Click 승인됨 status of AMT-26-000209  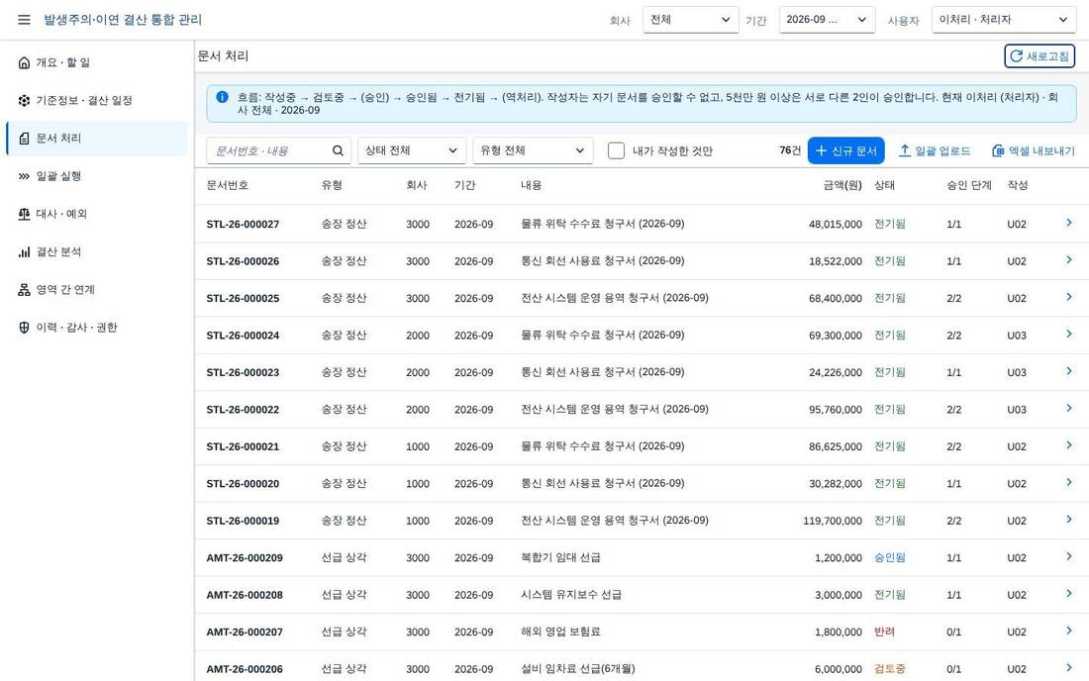click(890, 557)
